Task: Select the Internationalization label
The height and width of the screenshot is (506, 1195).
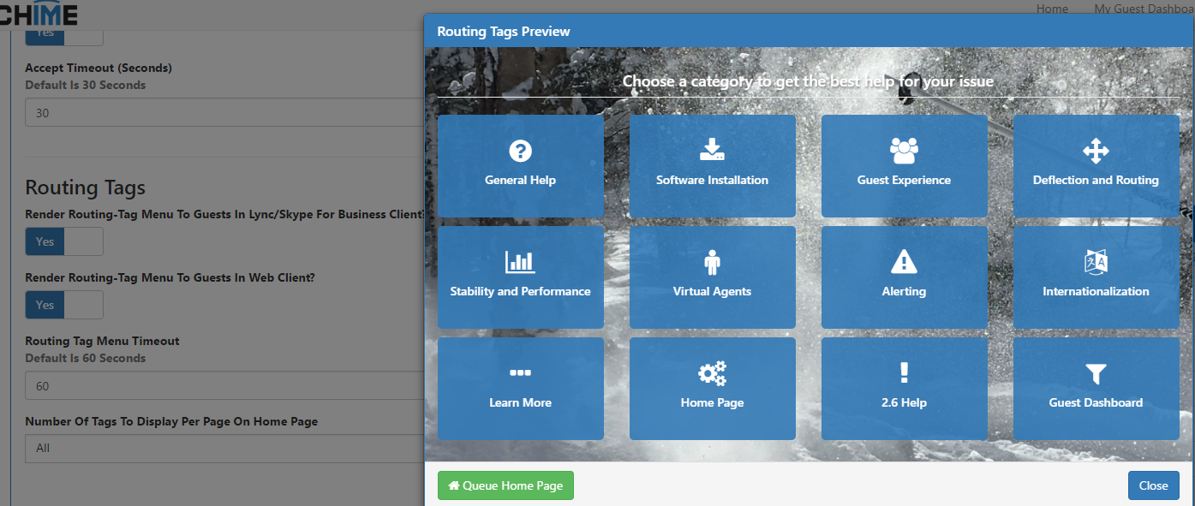Action: [x=1096, y=291]
